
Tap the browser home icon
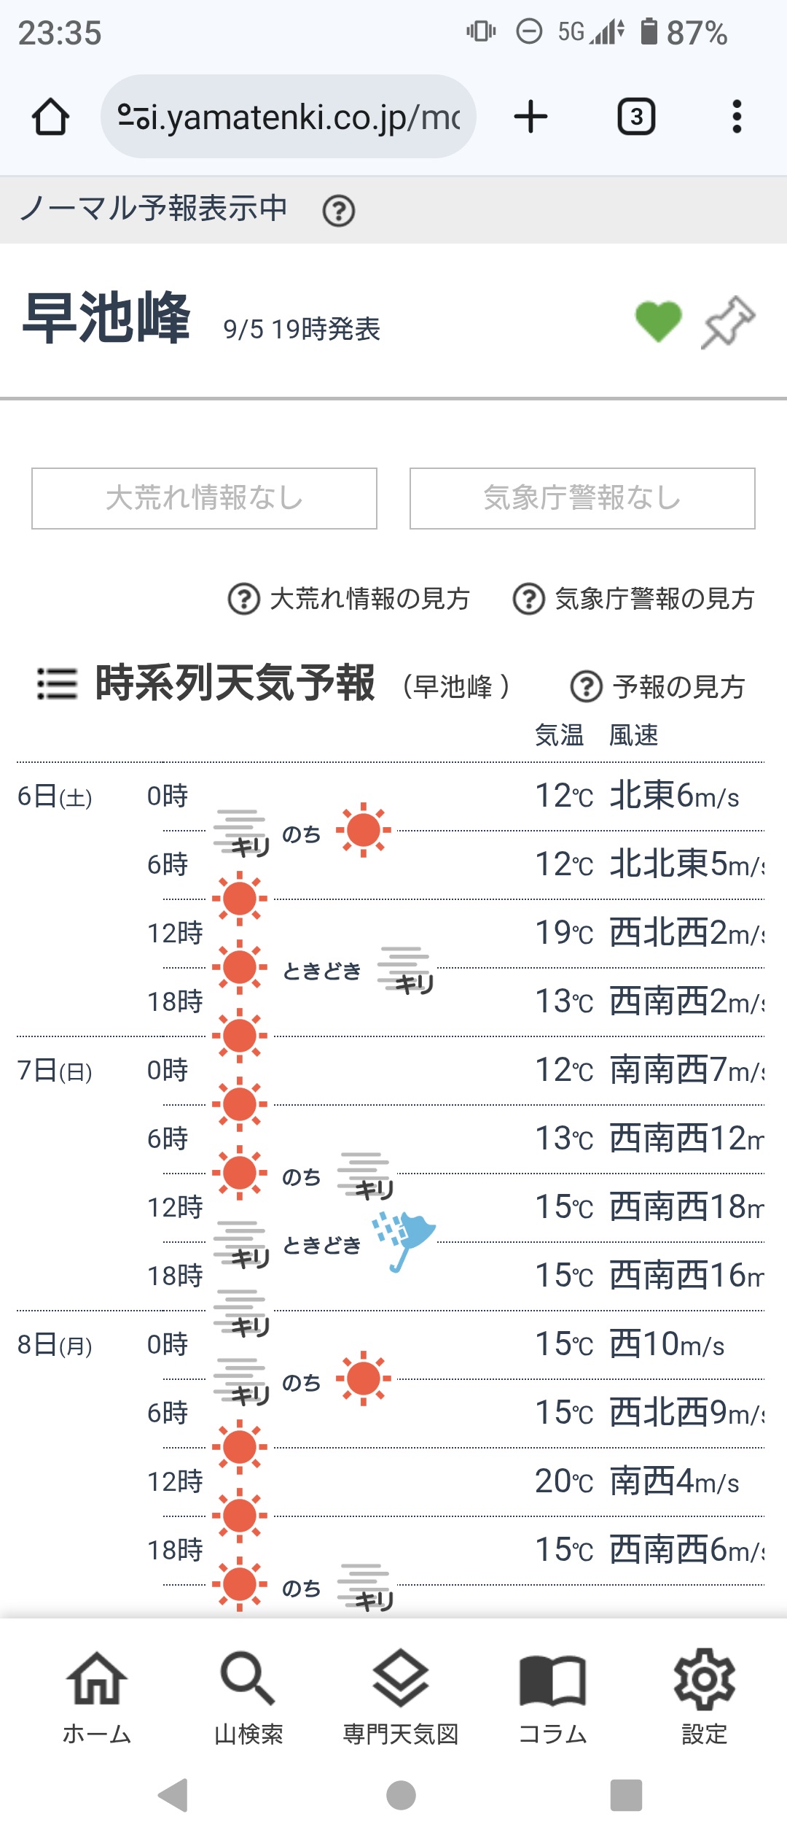click(x=51, y=117)
